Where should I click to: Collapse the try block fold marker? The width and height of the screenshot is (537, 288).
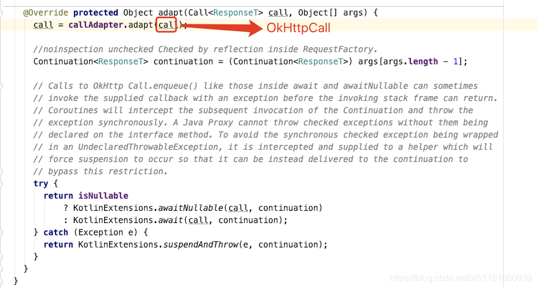pos(1,184)
